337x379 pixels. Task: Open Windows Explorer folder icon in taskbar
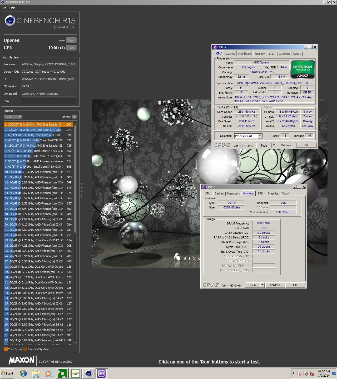(36, 373)
